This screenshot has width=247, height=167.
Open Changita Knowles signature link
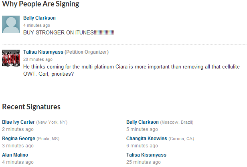click(x=147, y=139)
